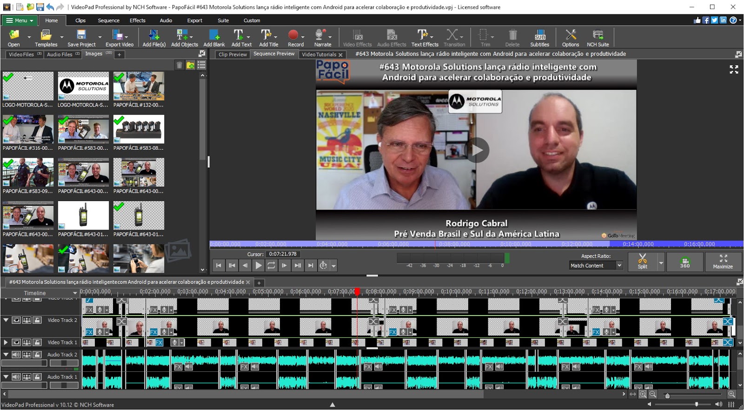Screen dimensions: 744x410
Task: Toggle the lock on Video Track 1
Action: 37,343
